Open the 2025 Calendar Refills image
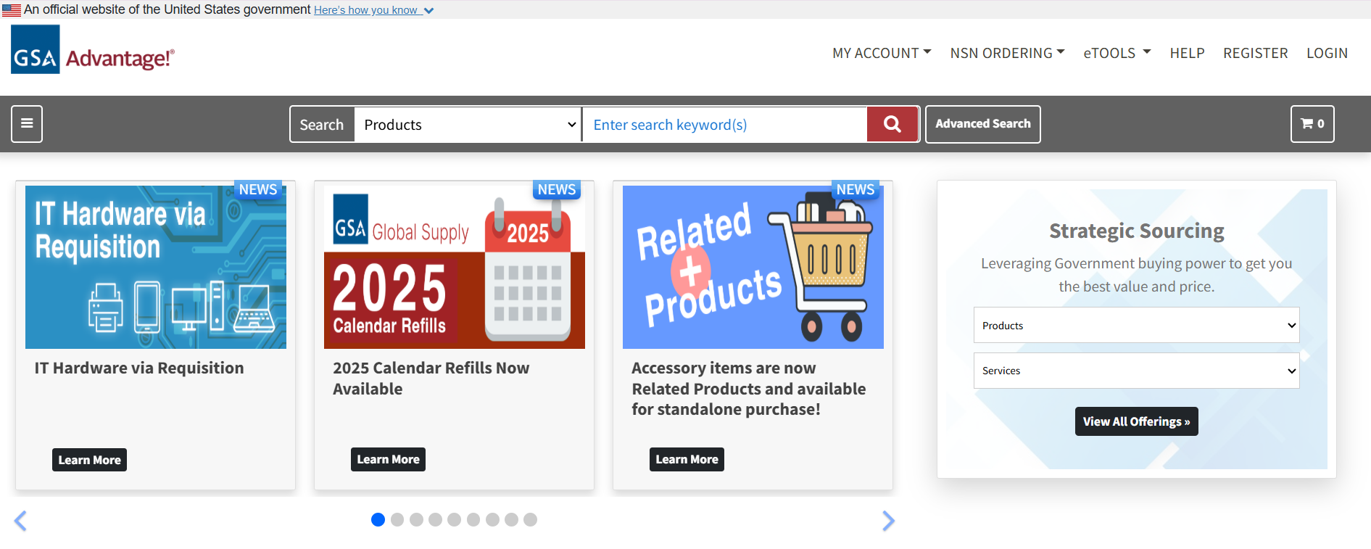Viewport: 1371px width, 549px height. pyautogui.click(x=455, y=267)
